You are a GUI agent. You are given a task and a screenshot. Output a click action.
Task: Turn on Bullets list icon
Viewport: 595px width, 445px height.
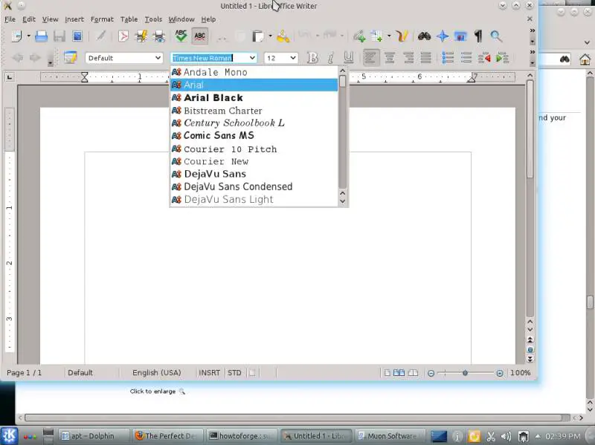tap(466, 58)
